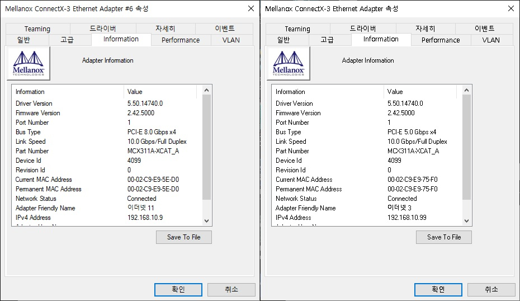The height and width of the screenshot is (301, 520).
Task: Click Information column header in Adapter #6 list
Action: [68, 92]
